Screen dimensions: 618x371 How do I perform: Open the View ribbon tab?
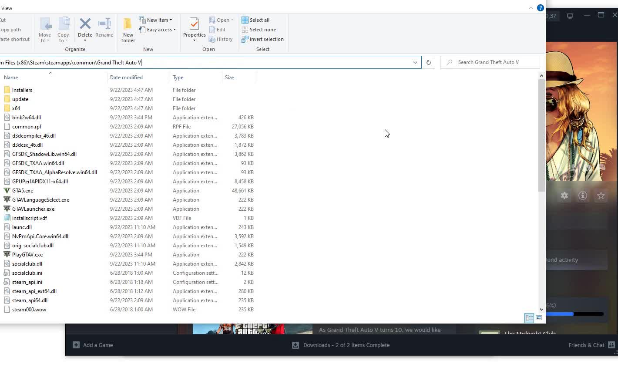(7, 8)
